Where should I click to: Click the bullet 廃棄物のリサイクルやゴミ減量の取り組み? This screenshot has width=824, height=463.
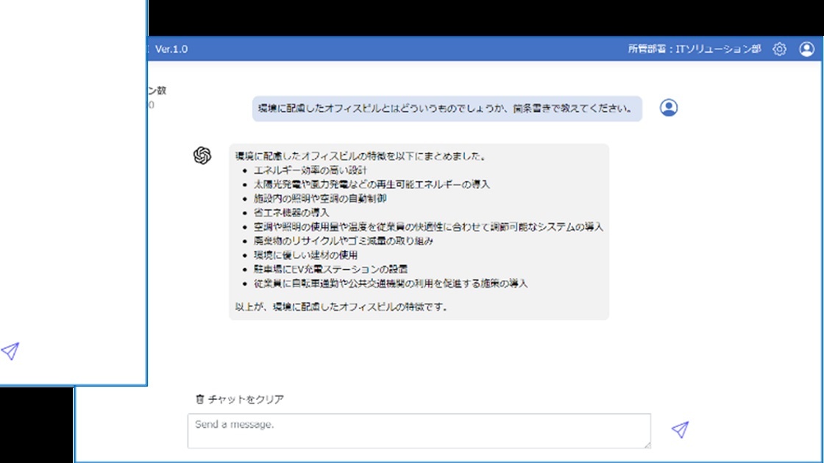(343, 241)
